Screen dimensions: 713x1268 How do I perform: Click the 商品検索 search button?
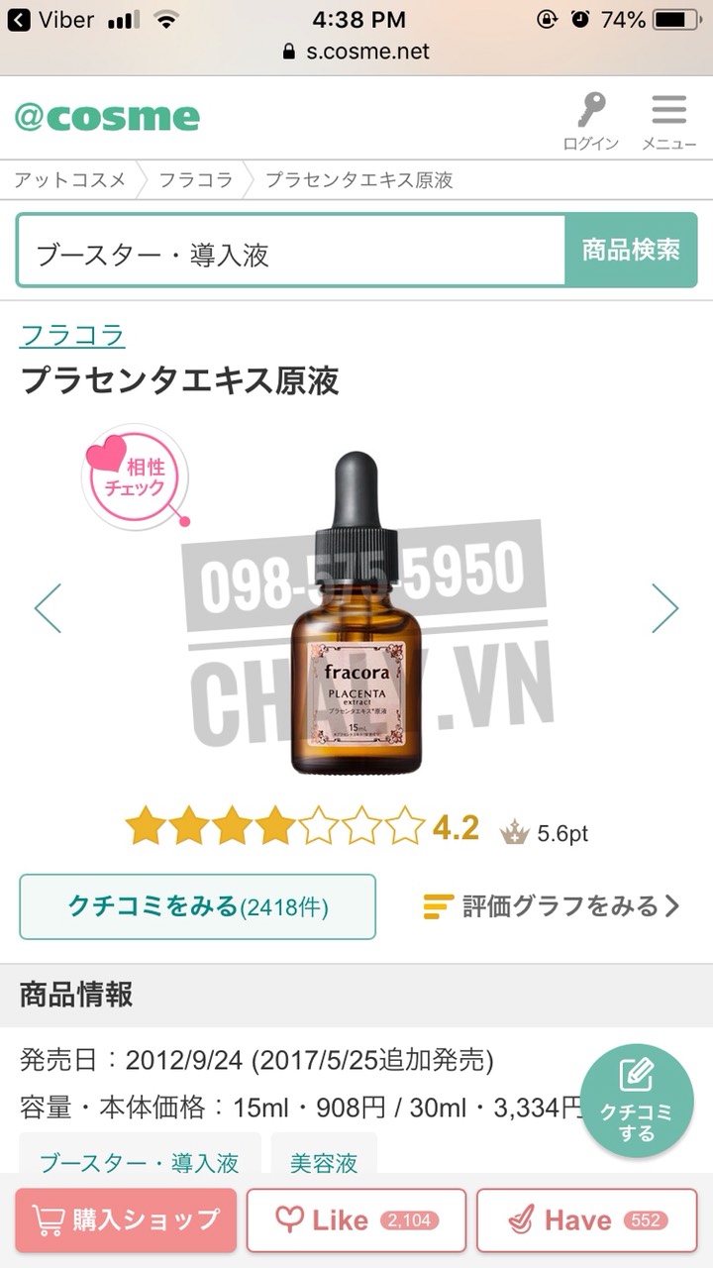pos(631,251)
